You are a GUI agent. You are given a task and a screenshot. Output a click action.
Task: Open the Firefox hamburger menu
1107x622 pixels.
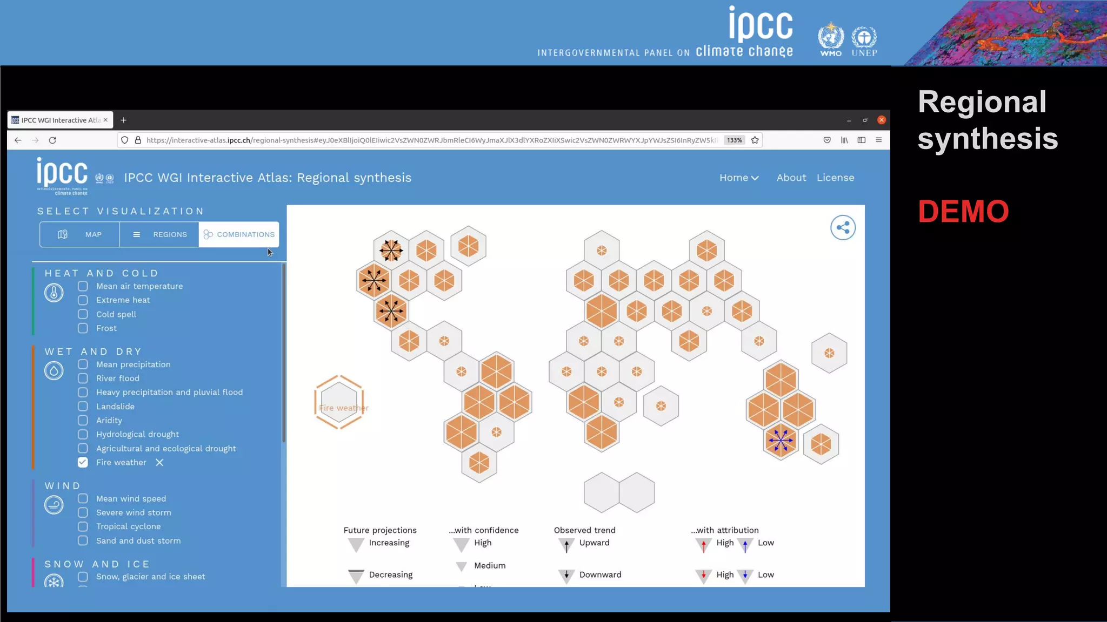click(879, 140)
